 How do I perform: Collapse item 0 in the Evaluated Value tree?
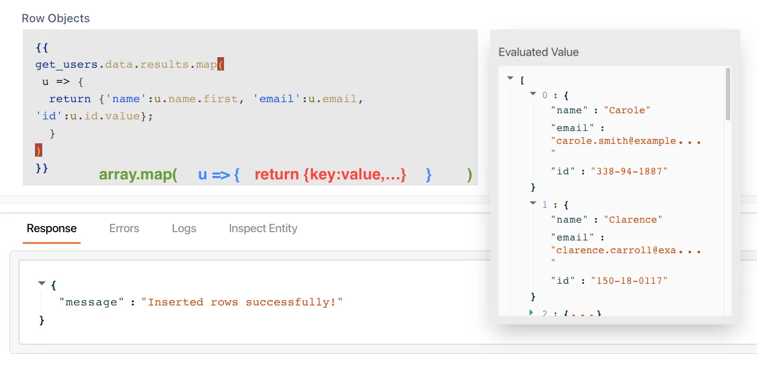click(x=532, y=94)
